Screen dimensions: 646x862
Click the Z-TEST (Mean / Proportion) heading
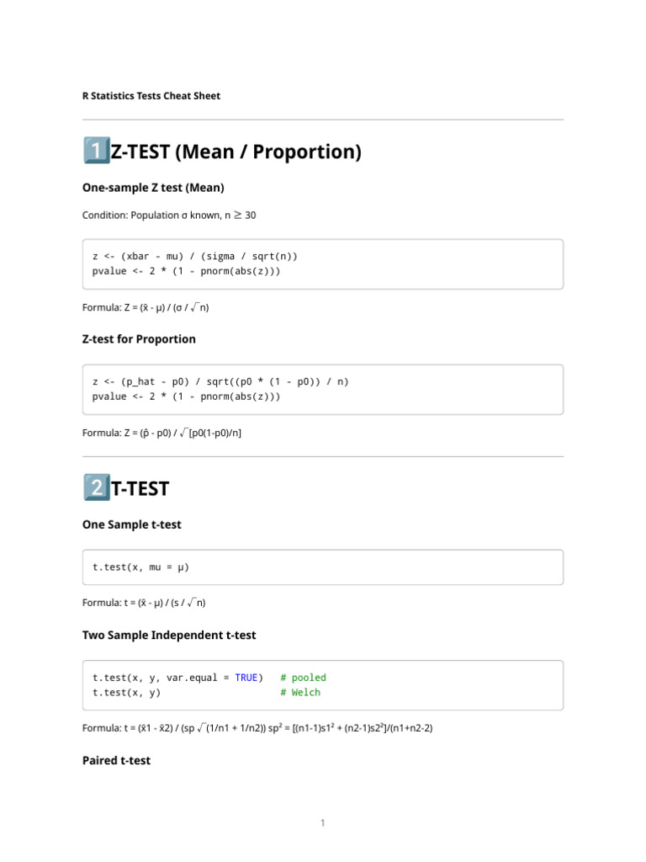tap(236, 152)
